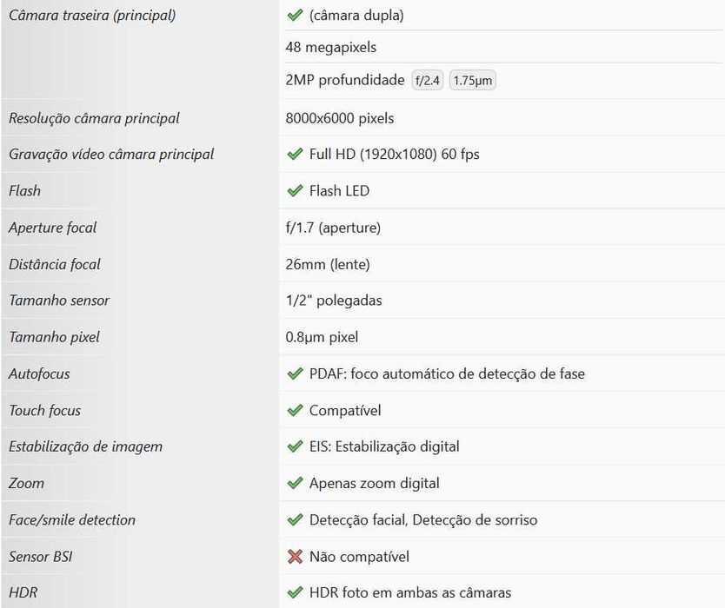Click the 1.75µm pixel size badge
725x608 pixels.
472,81
